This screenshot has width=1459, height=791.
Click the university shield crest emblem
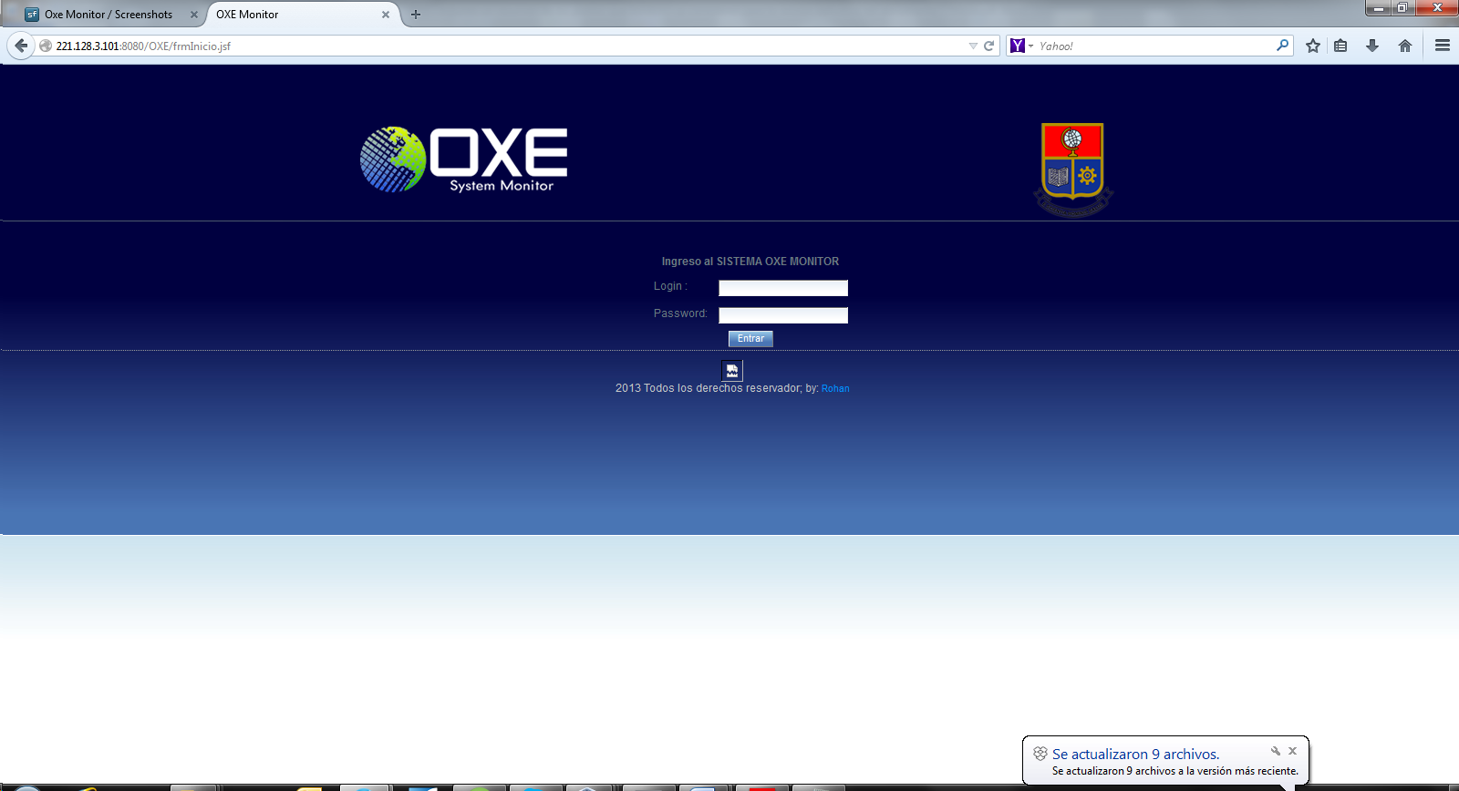click(x=1073, y=169)
